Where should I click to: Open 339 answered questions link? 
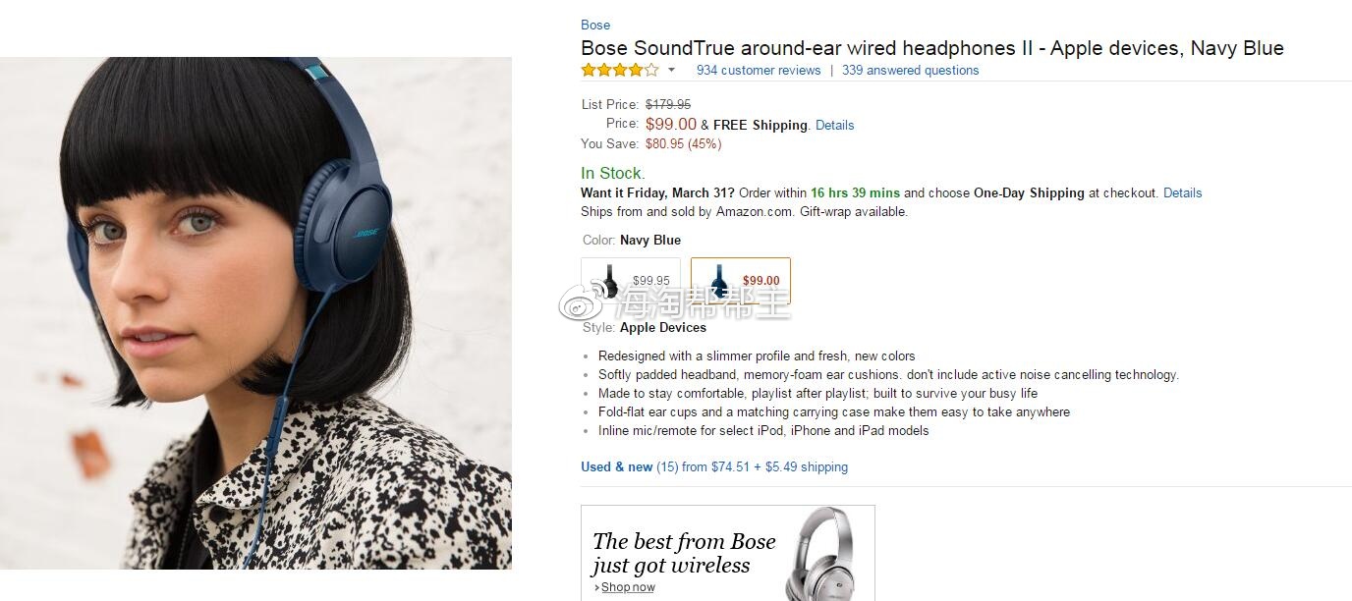point(910,70)
